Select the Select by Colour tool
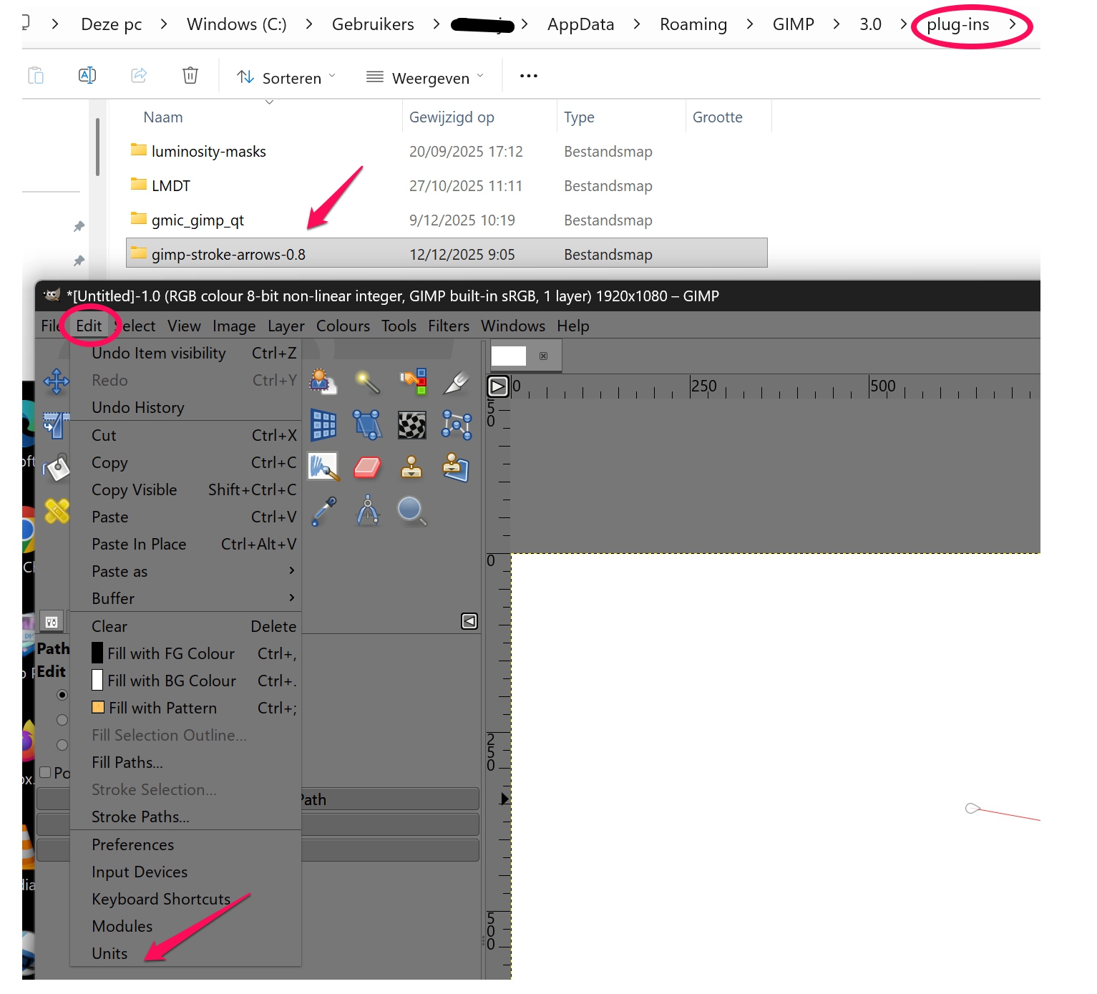Image resolution: width=1097 pixels, height=994 pixels. coord(412,381)
